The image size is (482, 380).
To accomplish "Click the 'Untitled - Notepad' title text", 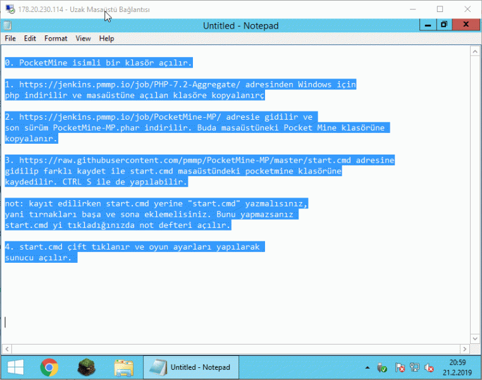I will [x=241, y=25].
